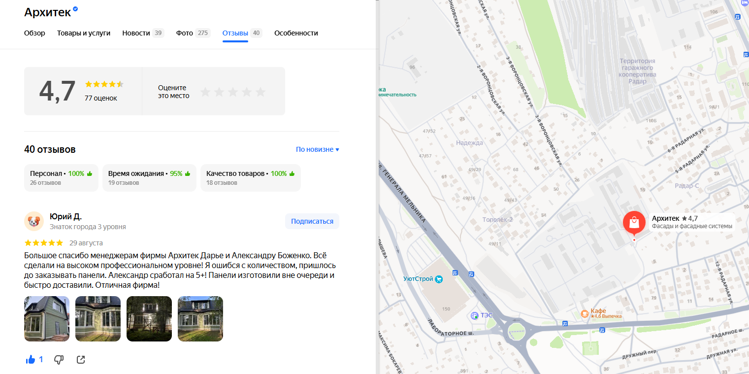Open the По новизне sort dropdown
Screen dimensions: 749x374
317,149
